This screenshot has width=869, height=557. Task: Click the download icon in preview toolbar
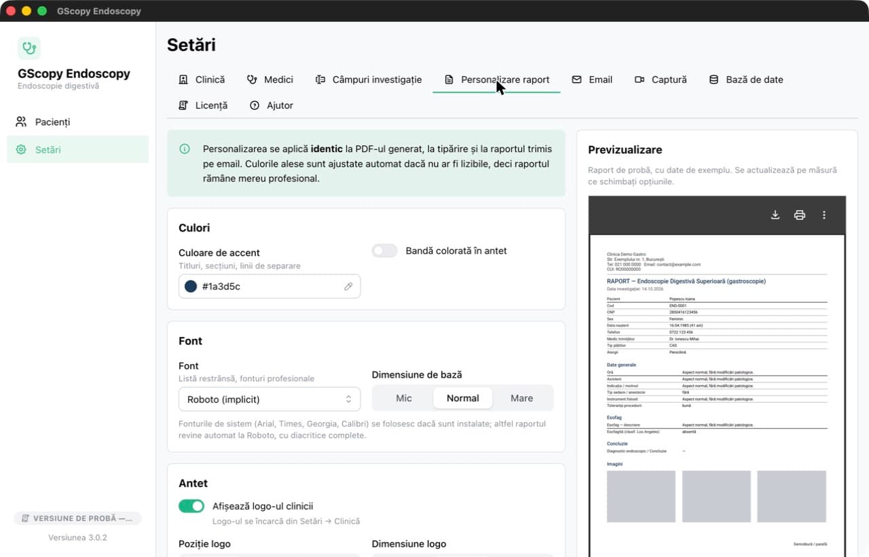(x=775, y=215)
